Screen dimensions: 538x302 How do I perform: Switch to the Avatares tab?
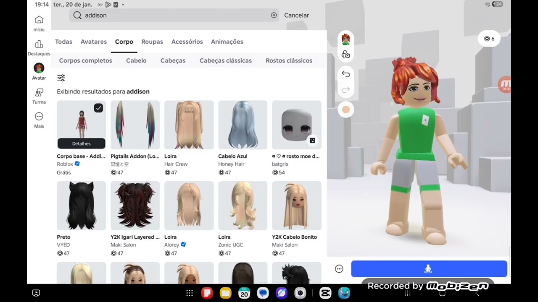pos(94,42)
